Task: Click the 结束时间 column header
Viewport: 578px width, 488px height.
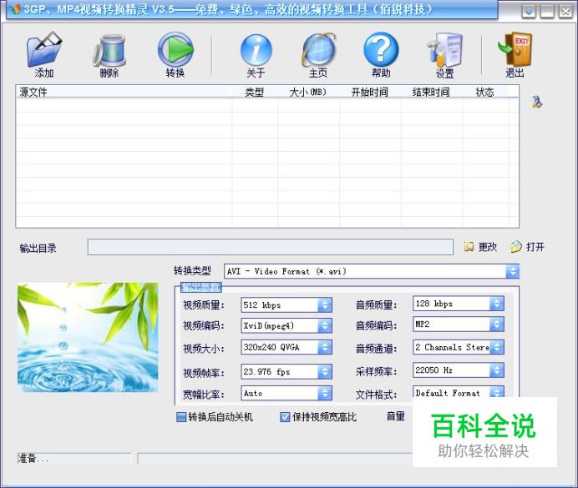Action: coord(431,92)
